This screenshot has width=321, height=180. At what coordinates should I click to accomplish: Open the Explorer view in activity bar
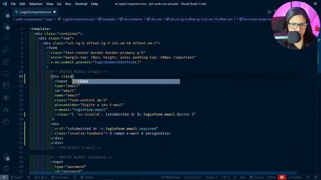[6, 14]
